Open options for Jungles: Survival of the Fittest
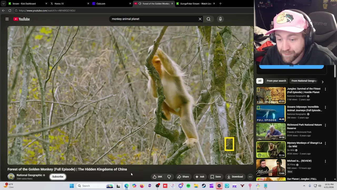Screen dimensions: 337x190 click(325, 89)
